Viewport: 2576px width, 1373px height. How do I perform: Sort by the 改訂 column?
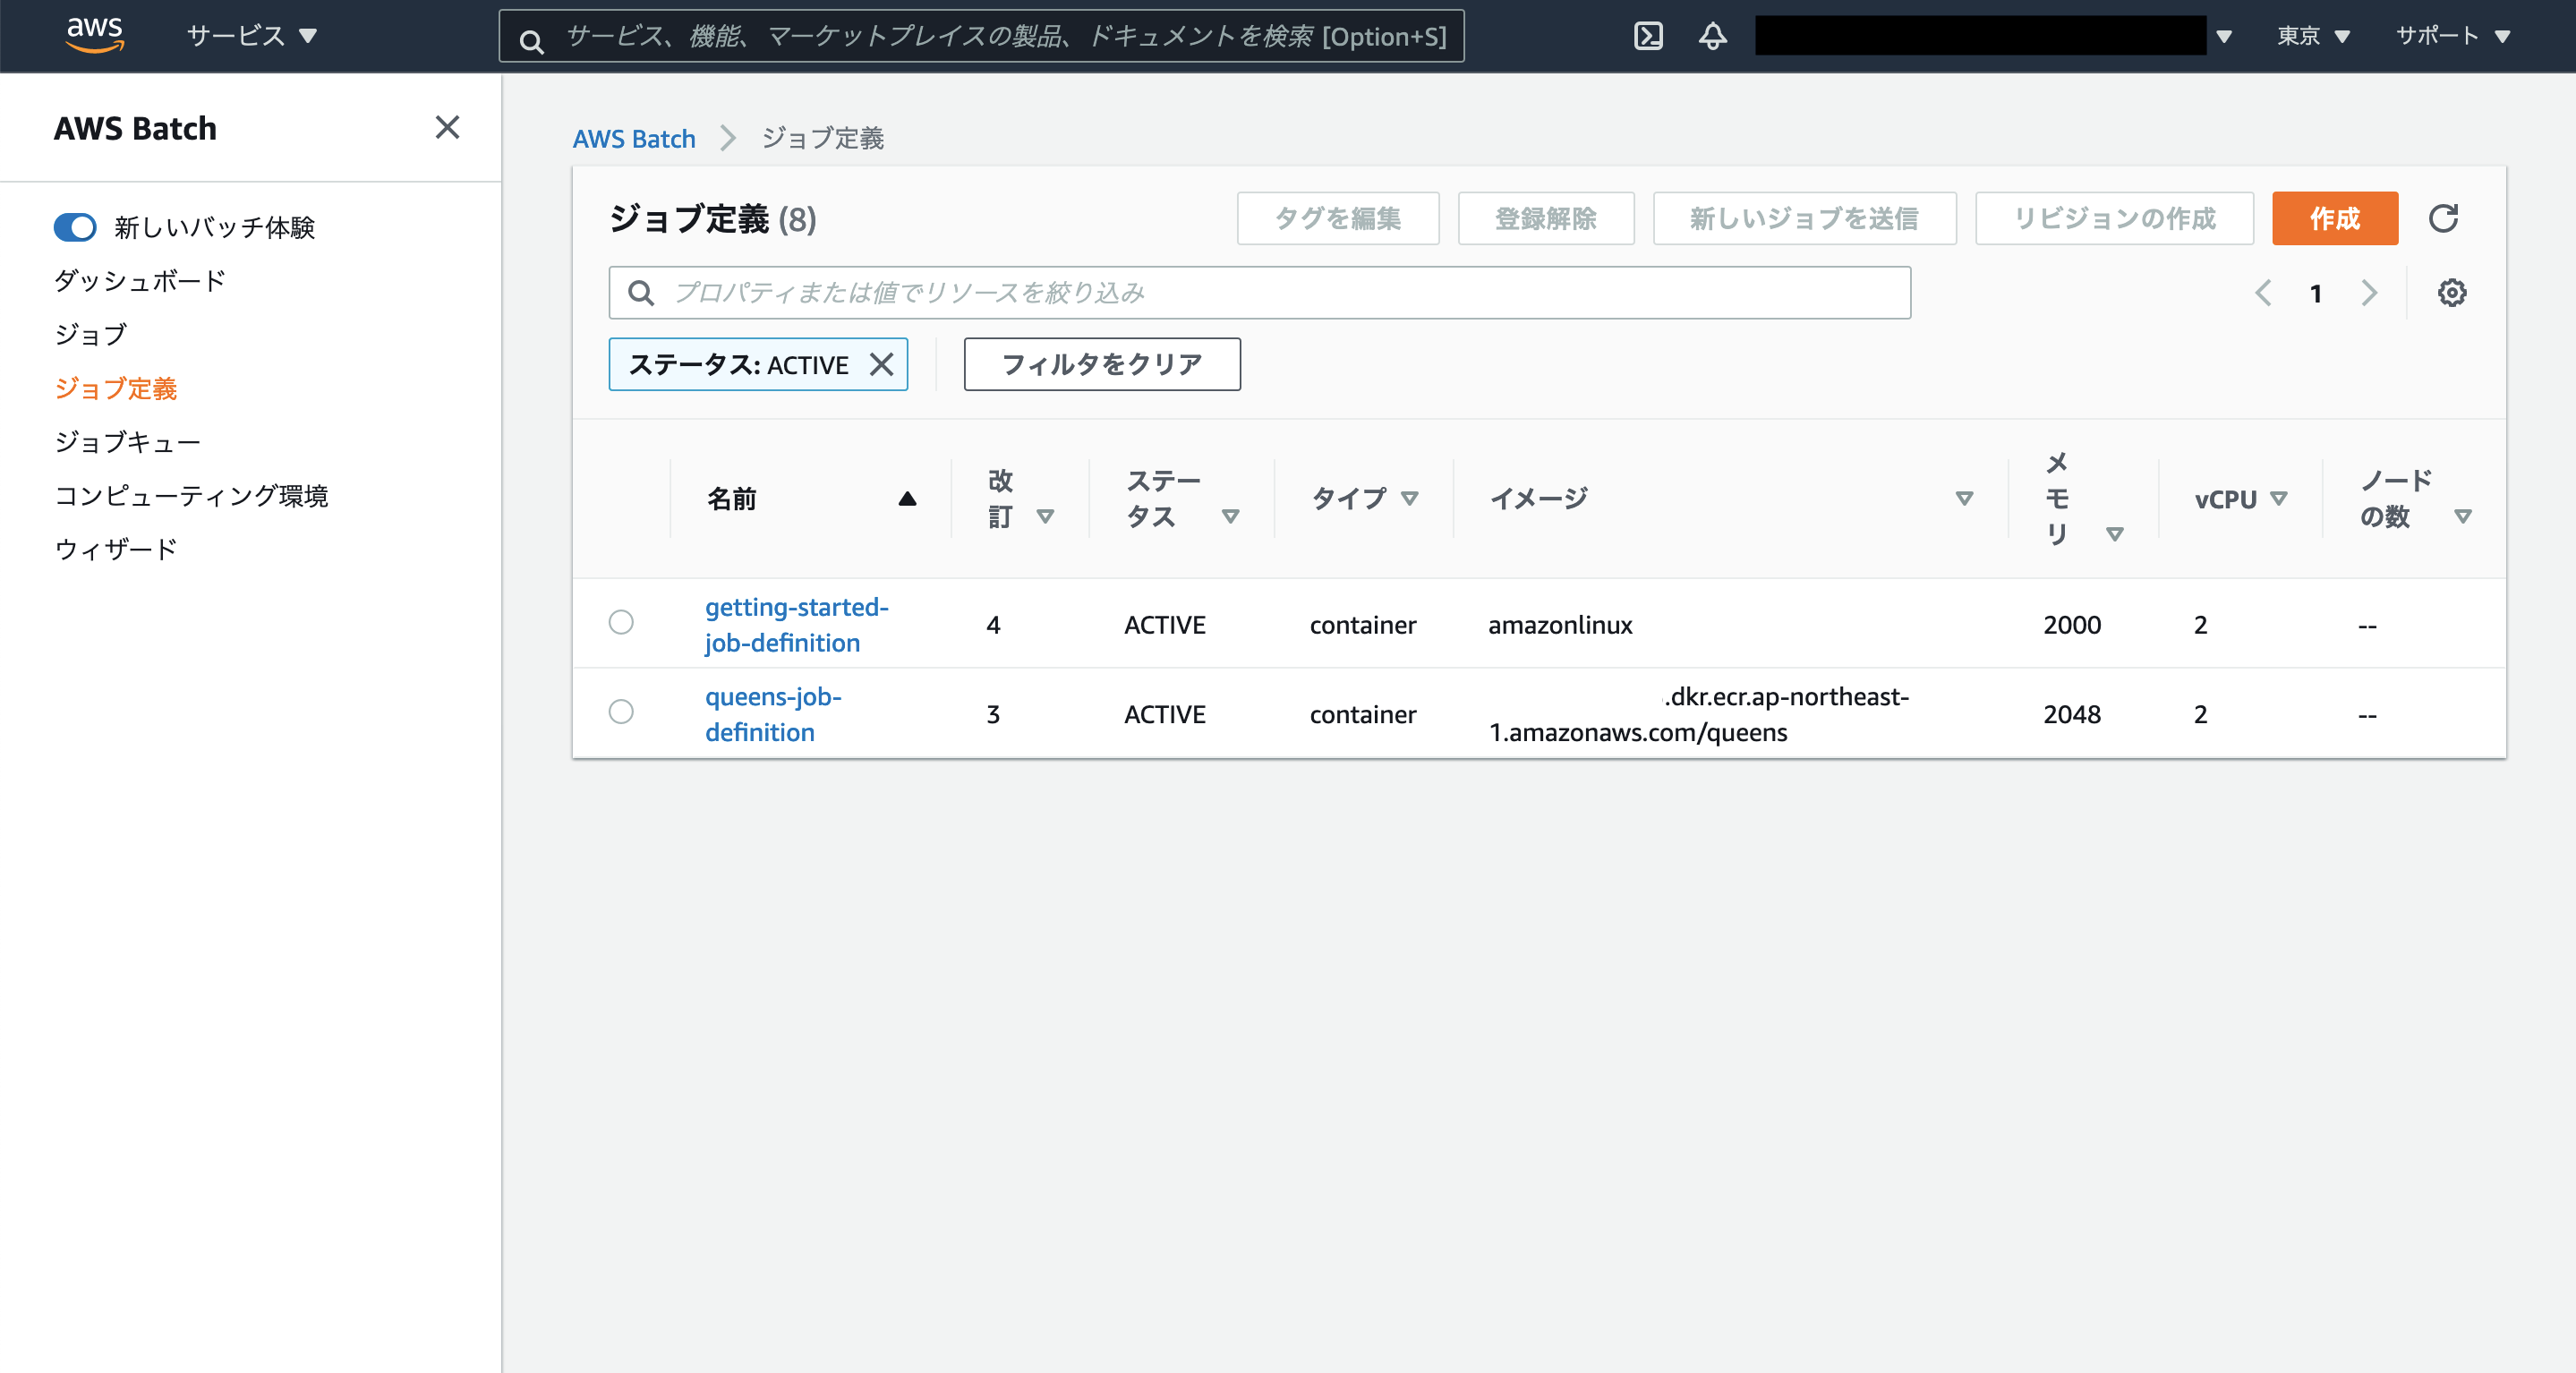point(1045,516)
